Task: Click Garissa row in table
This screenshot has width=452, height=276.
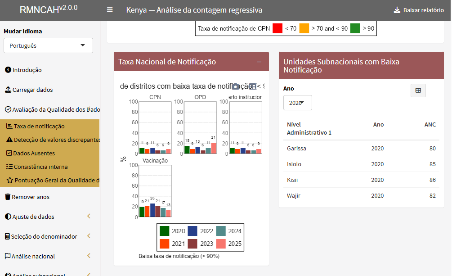Action: pos(361,149)
